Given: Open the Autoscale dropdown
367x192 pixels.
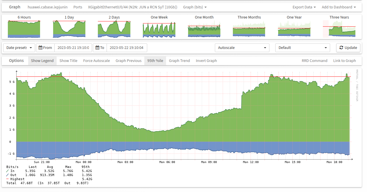Looking at the screenshot, I should [242, 48].
